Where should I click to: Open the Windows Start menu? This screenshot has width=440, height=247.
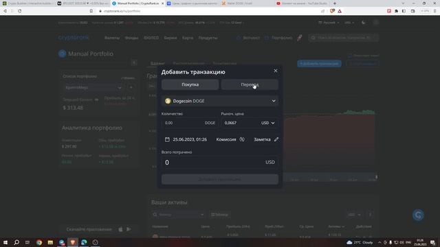[x=5, y=242]
